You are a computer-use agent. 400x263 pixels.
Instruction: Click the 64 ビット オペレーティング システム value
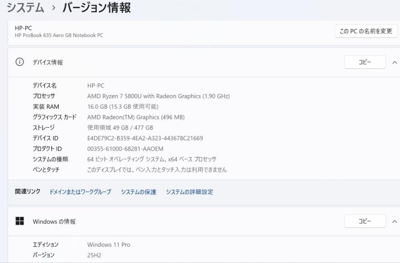[152, 159]
